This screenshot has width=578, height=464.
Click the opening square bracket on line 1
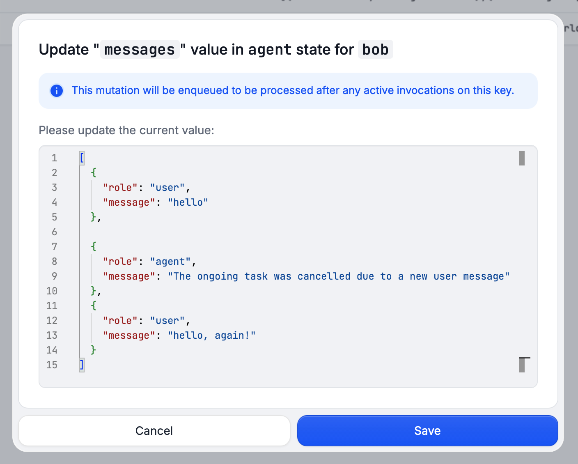[x=82, y=158]
